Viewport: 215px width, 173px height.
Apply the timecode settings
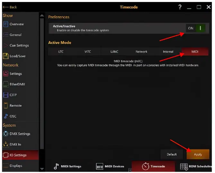tap(198, 154)
